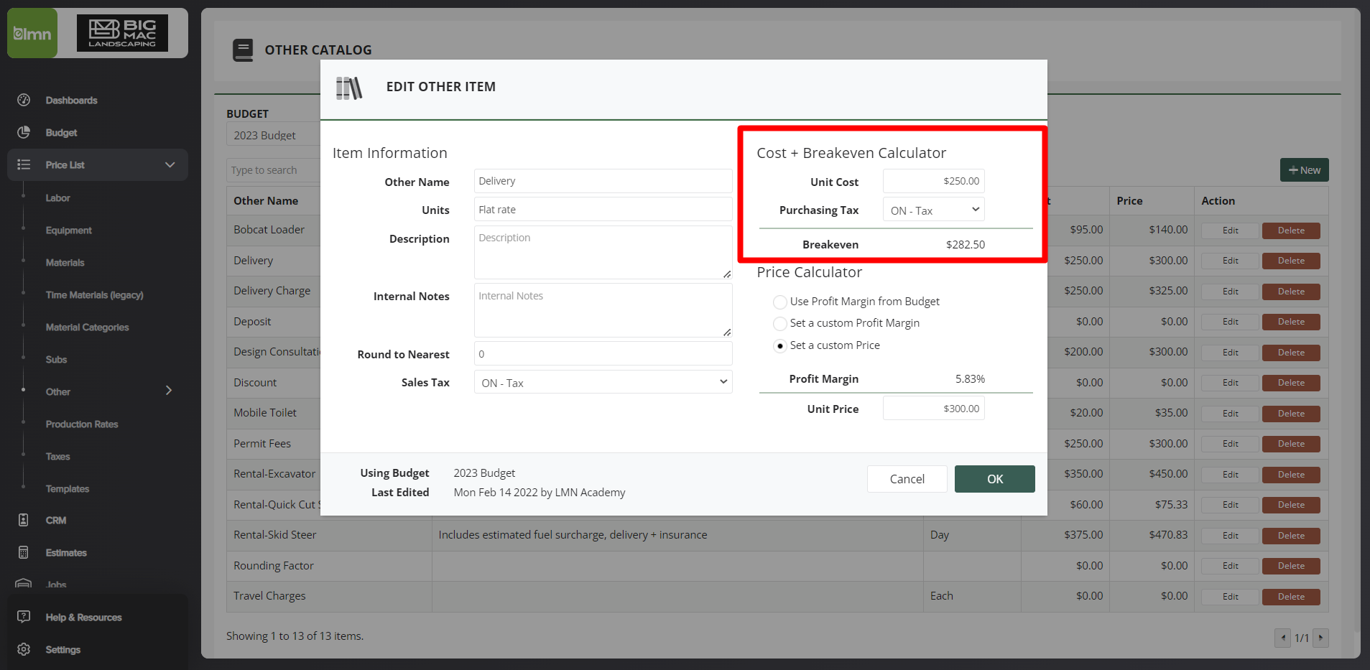Click the Other Catalog book icon
The height and width of the screenshot is (670, 1370).
(x=243, y=50)
